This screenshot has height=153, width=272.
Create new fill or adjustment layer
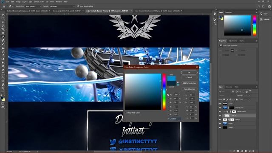242,151
